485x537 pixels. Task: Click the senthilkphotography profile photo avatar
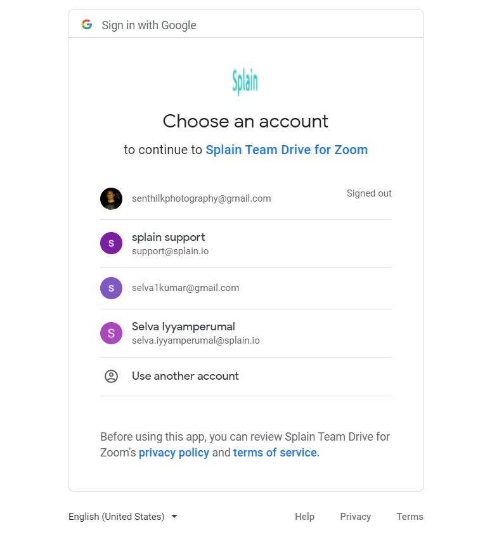[111, 198]
